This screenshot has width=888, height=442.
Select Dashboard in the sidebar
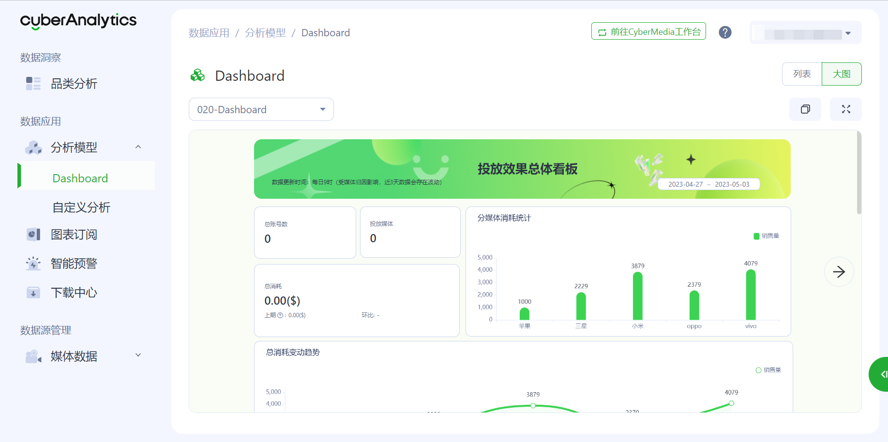click(x=80, y=178)
